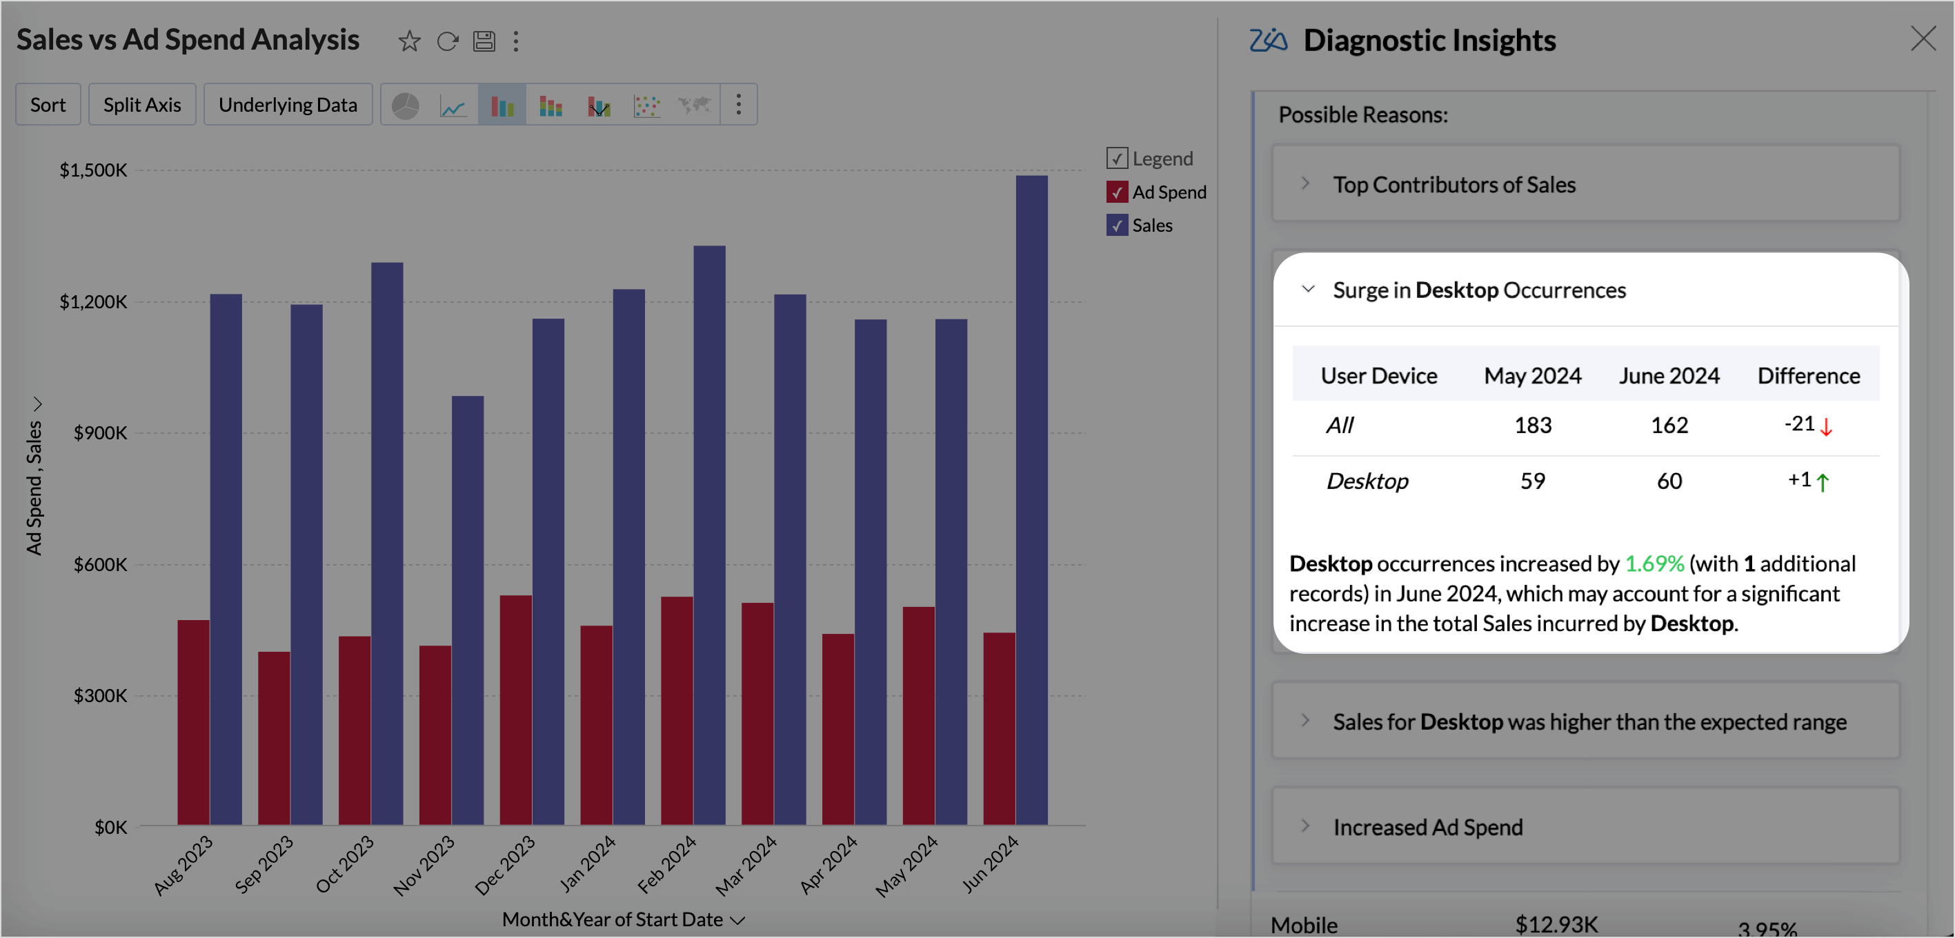This screenshot has height=938, width=1955.
Task: Click the Underlying Data button
Action: click(288, 105)
